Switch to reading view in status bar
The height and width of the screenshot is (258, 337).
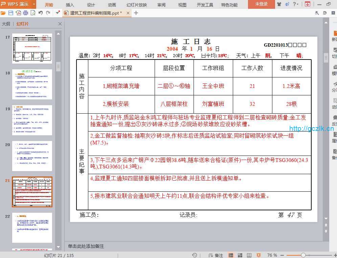249,255
